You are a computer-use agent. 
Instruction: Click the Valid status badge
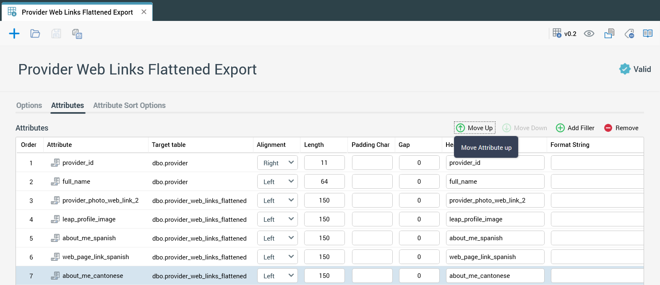pyautogui.click(x=635, y=69)
